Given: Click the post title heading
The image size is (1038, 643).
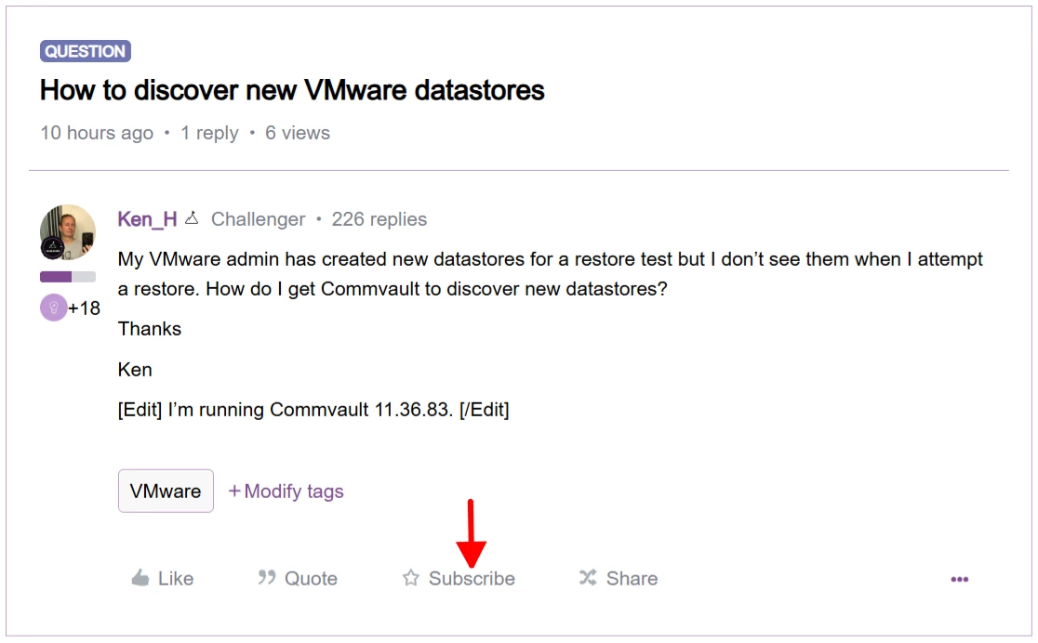Looking at the screenshot, I should pos(292,90).
